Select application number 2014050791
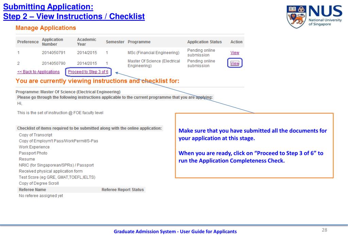 pyautogui.click(x=53, y=53)
